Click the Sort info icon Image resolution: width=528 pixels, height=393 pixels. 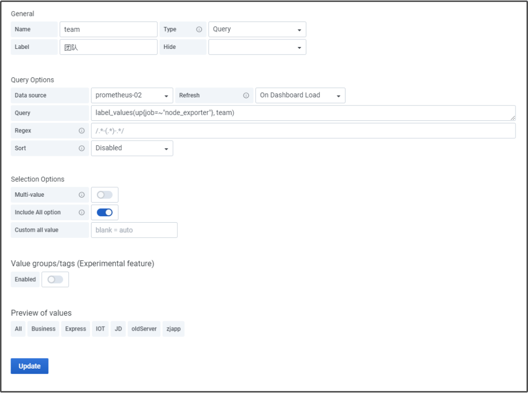pos(81,148)
